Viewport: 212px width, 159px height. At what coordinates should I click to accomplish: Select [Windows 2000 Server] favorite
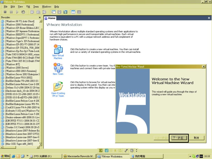[x=17, y=68]
